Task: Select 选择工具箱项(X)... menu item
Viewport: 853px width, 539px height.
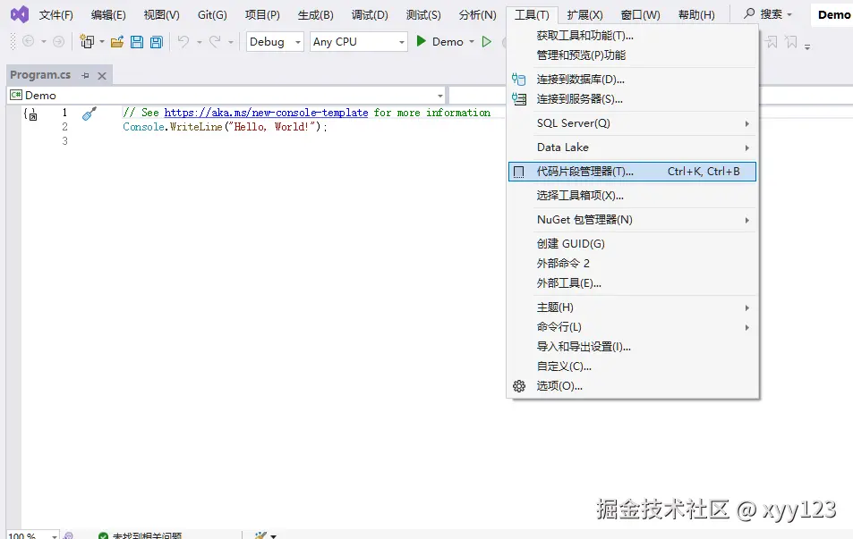Action: click(632, 196)
